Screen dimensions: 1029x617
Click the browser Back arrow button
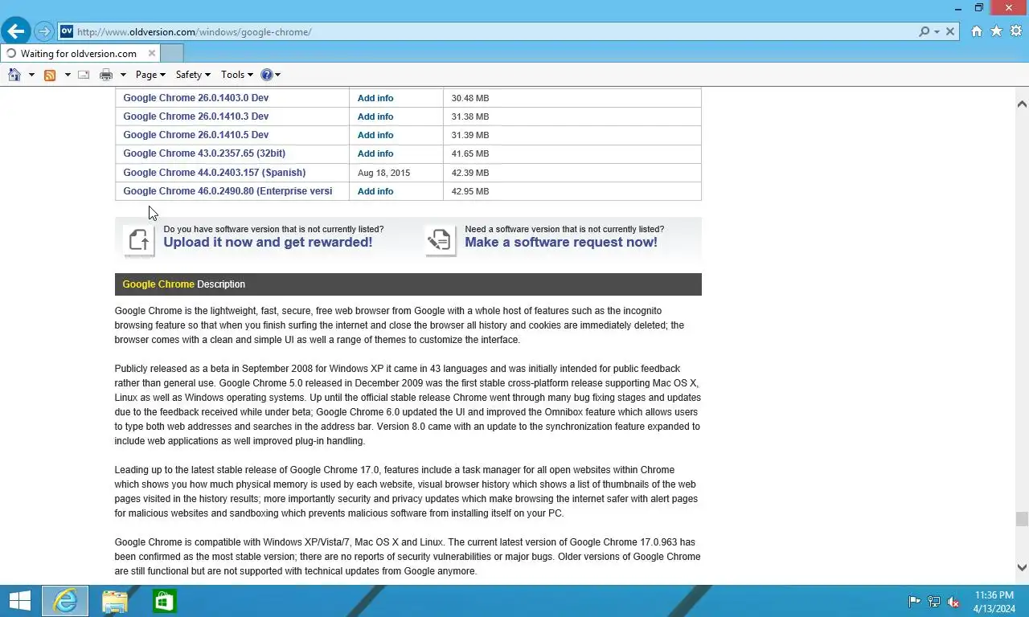coord(16,31)
